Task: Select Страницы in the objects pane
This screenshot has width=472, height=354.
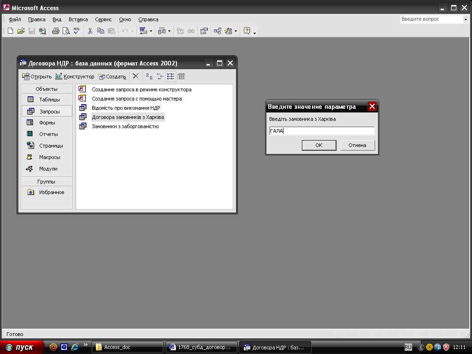Action: click(x=47, y=145)
